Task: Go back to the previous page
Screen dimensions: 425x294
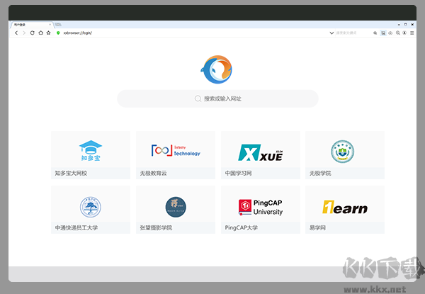Action: (x=16, y=33)
